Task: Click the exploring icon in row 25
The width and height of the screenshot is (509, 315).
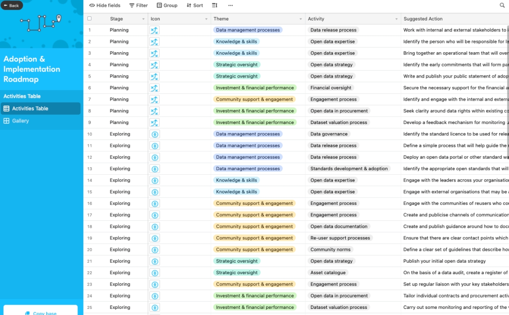Action: coord(154,308)
